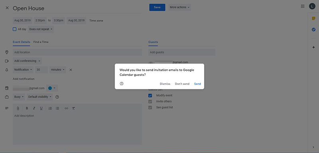
Task: Click the Add location field
Action: 77,52
